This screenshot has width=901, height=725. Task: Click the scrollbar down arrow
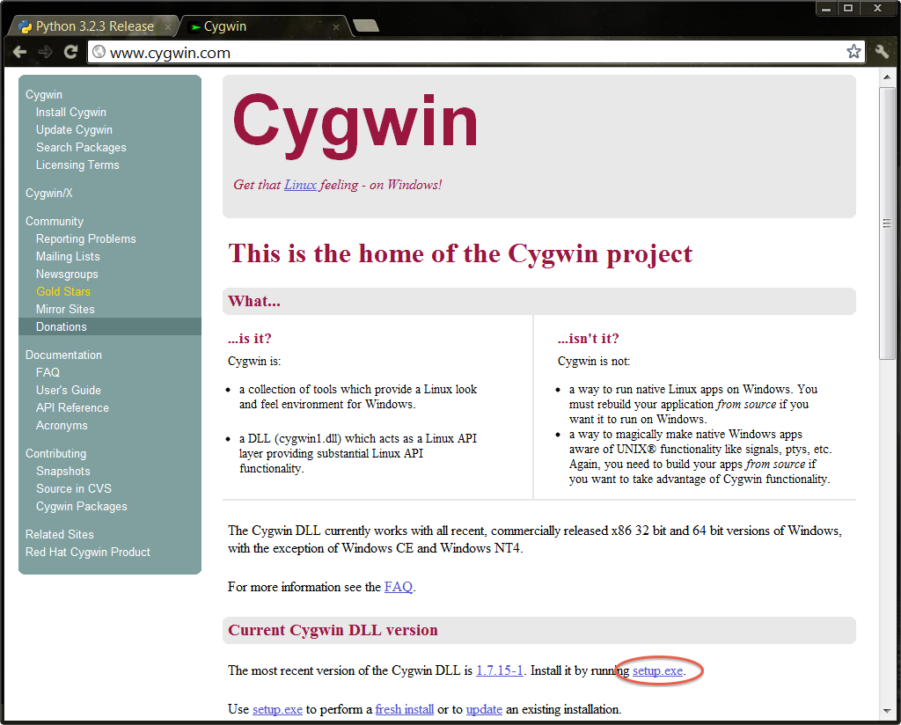coord(887,711)
